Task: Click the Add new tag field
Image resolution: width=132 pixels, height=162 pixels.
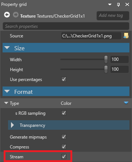Action: 113,16
